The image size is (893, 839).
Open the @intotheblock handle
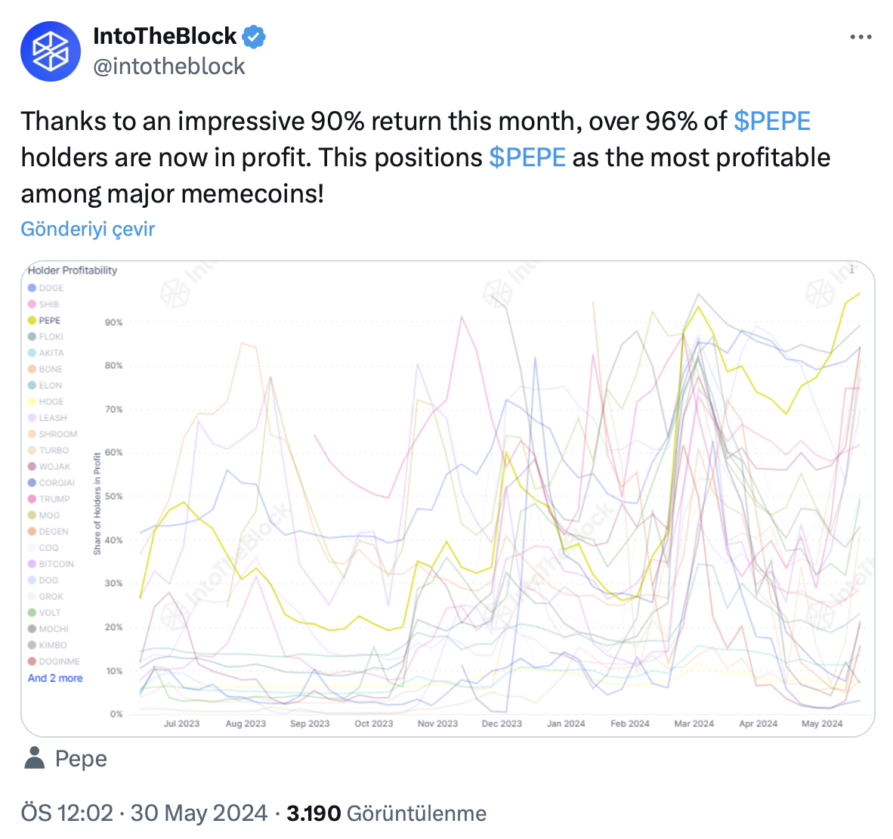point(169,67)
